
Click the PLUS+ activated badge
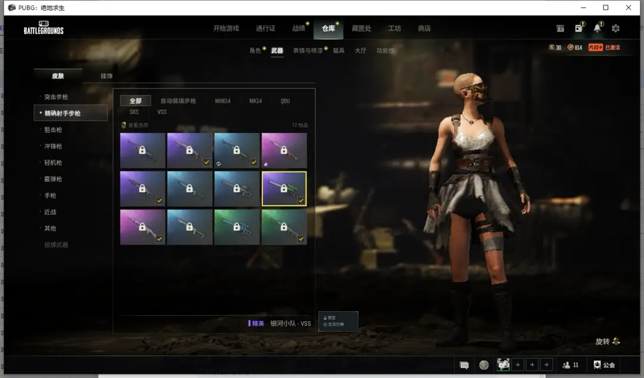pos(604,47)
